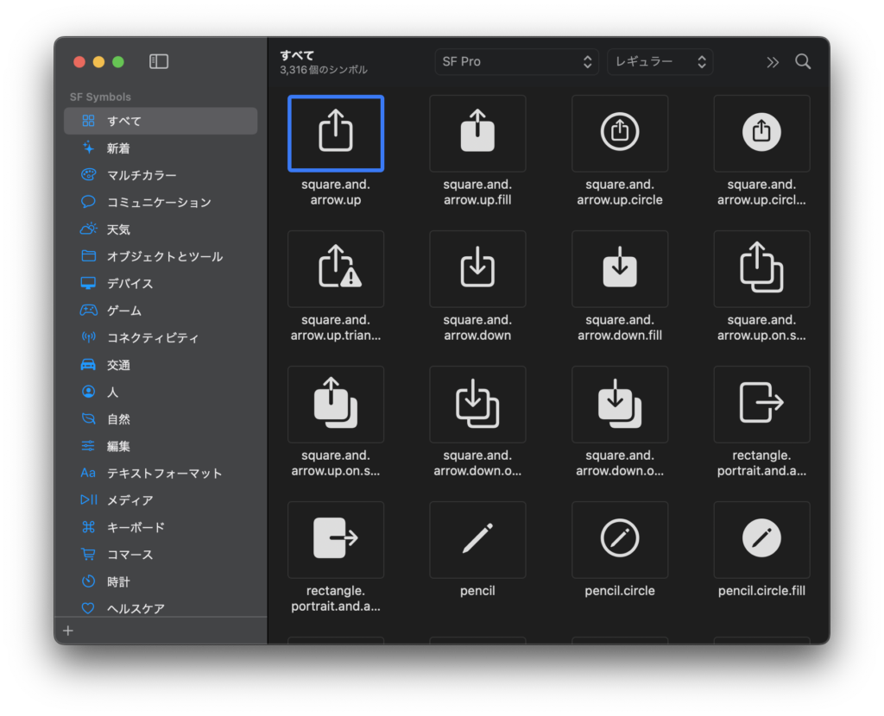
Task: Choose the キーボード sidebar category
Action: pyautogui.click(x=161, y=527)
